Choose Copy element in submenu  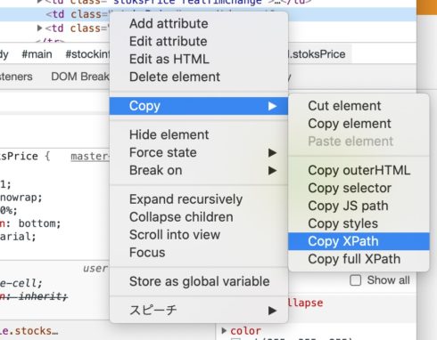point(359,124)
